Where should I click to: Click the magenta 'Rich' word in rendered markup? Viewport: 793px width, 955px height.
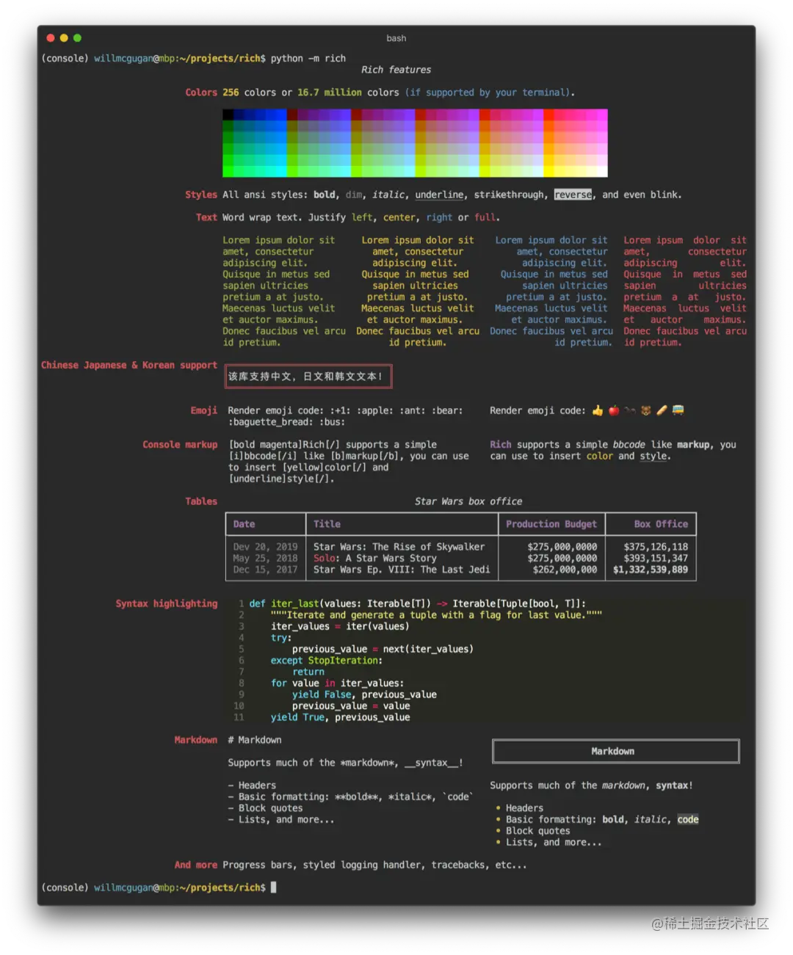(501, 445)
